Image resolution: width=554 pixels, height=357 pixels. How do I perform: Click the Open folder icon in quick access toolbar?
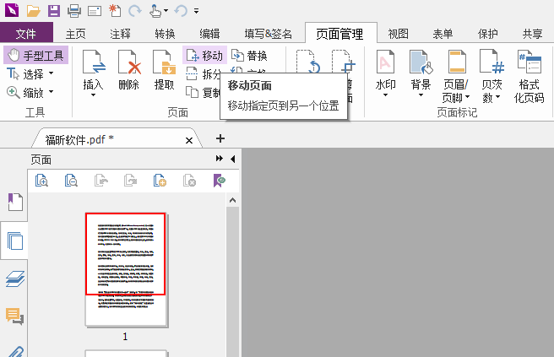(33, 11)
